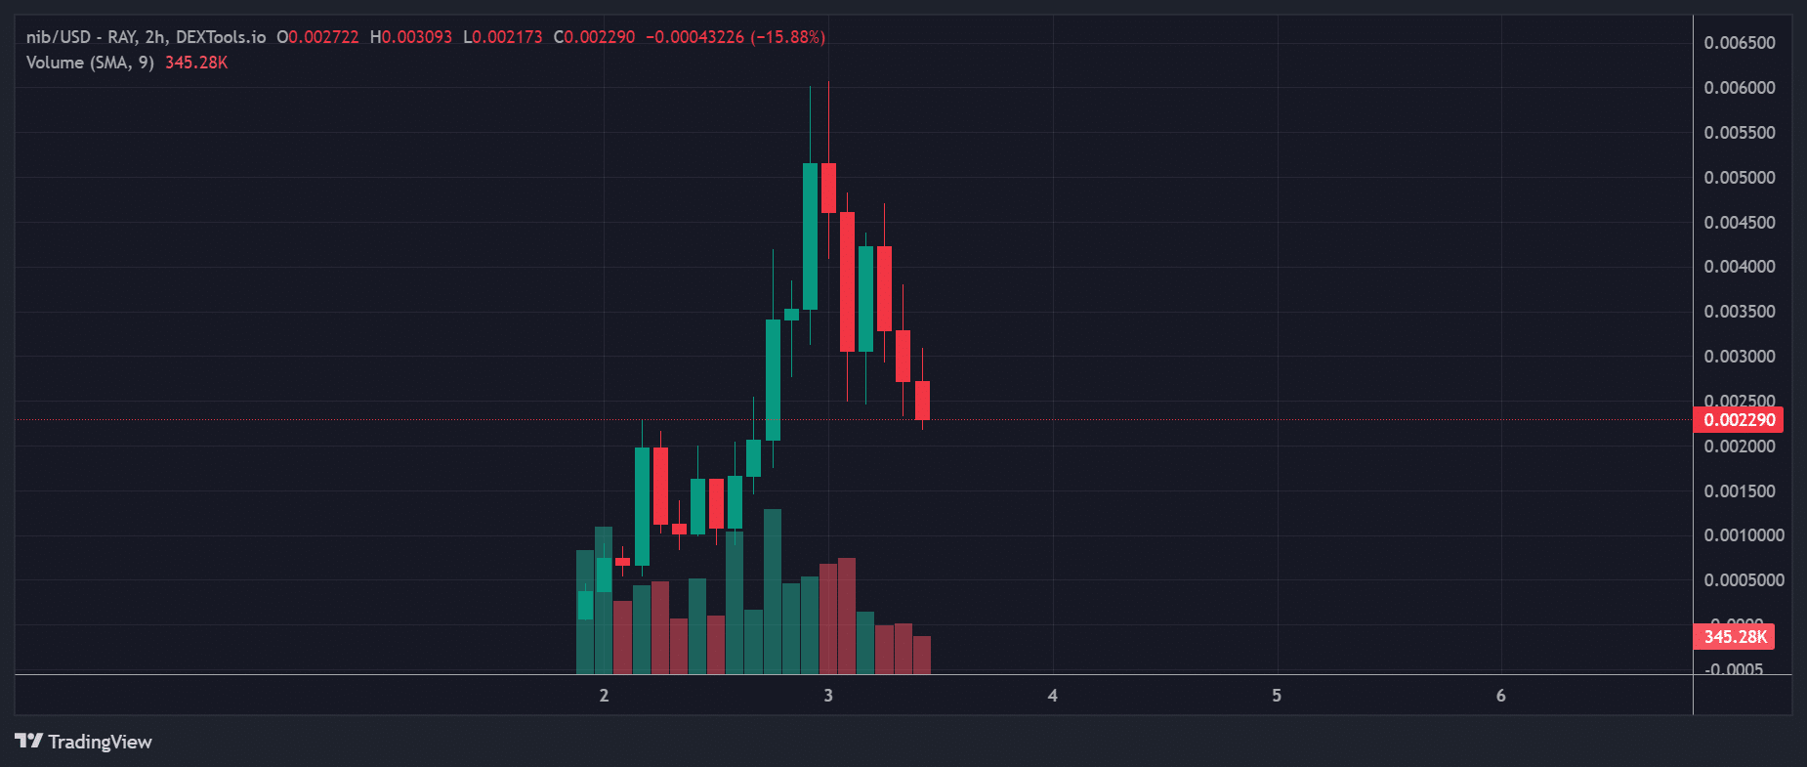Click the 0.0010000 price axis label
Screen dimensions: 1807x767
1744,535
